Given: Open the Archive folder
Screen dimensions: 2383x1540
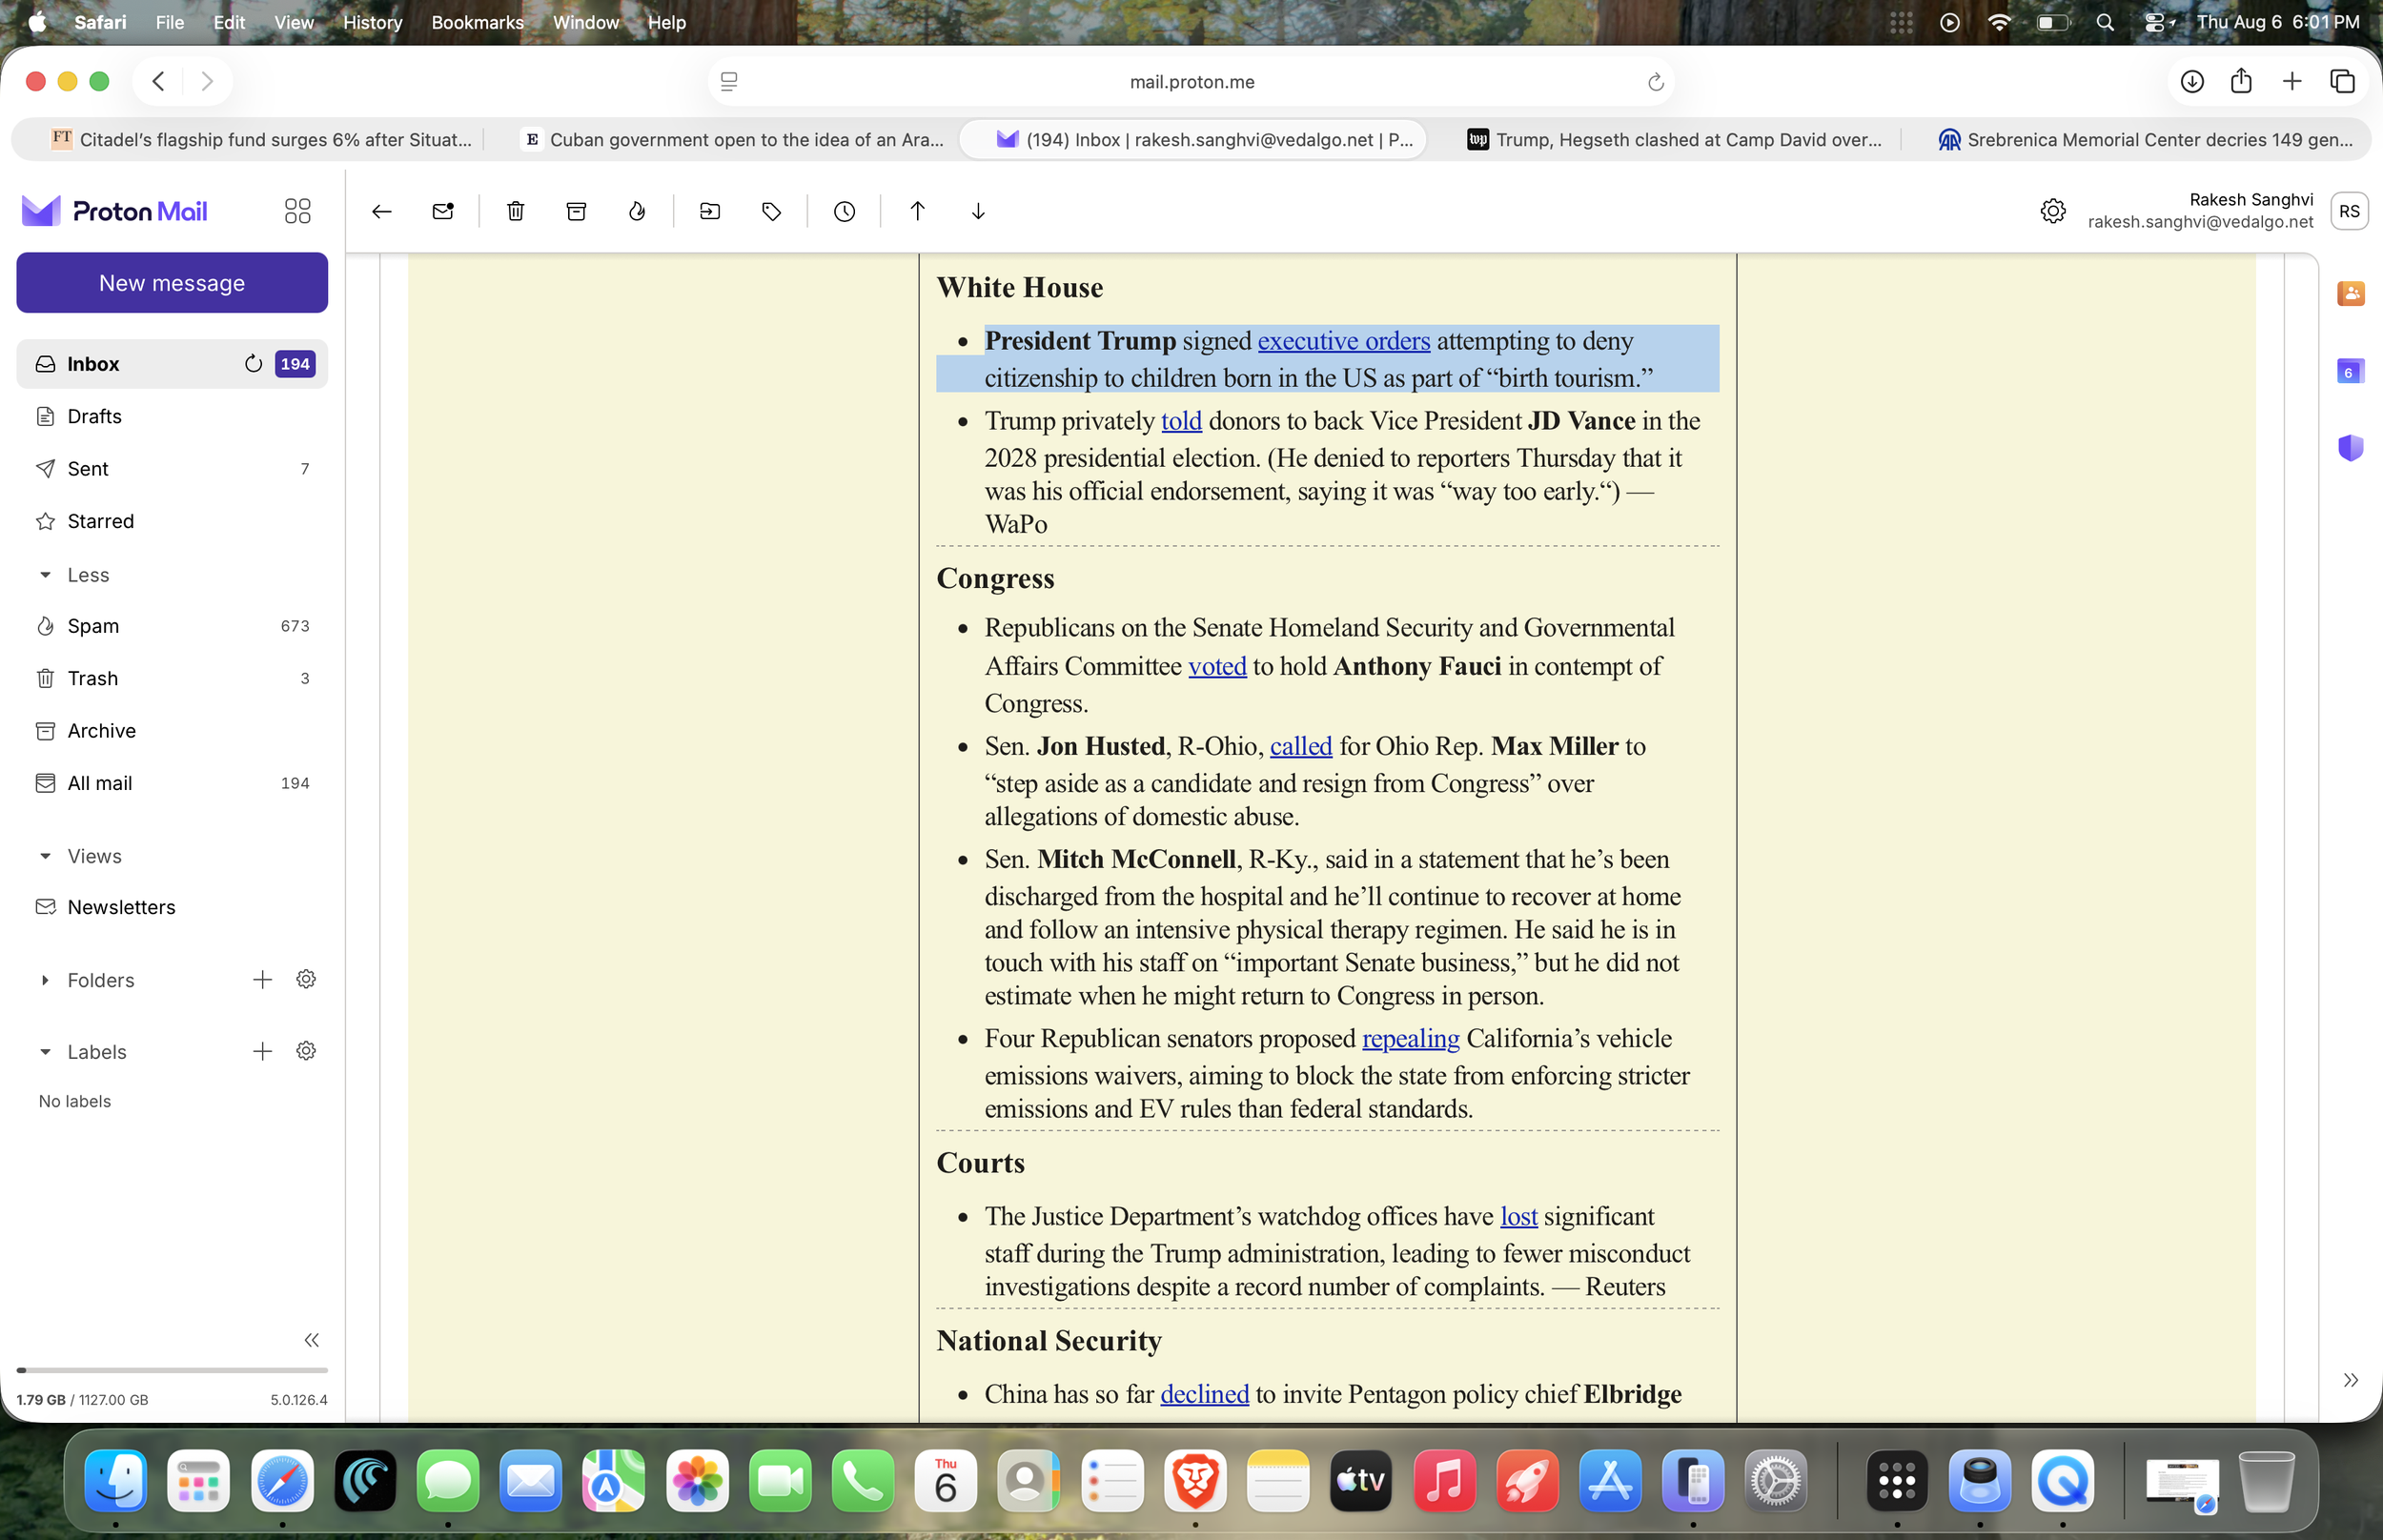Looking at the screenshot, I should click(x=172, y=731).
